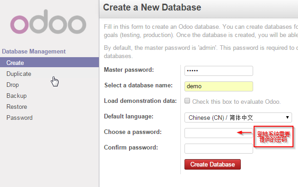This screenshot has width=298, height=187.
Task: Click the Choose a password field
Action: pyautogui.click(x=218, y=133)
